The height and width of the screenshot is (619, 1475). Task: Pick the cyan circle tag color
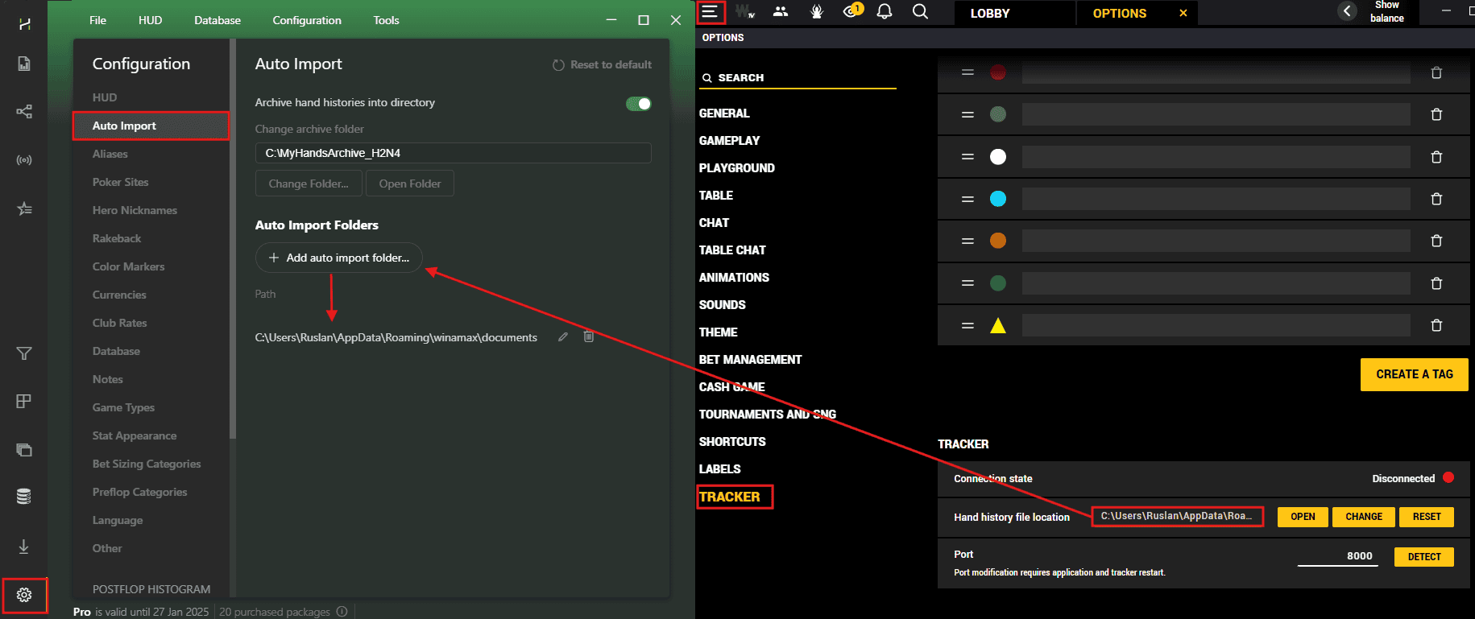(x=998, y=199)
